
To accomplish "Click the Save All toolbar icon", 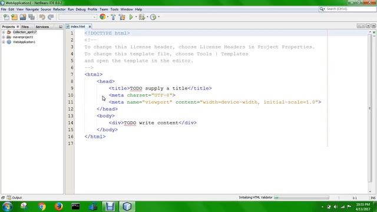I will tap(31, 17).
